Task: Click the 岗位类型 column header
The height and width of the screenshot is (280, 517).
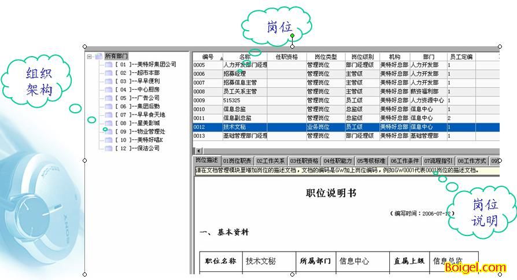Action: tap(326, 57)
